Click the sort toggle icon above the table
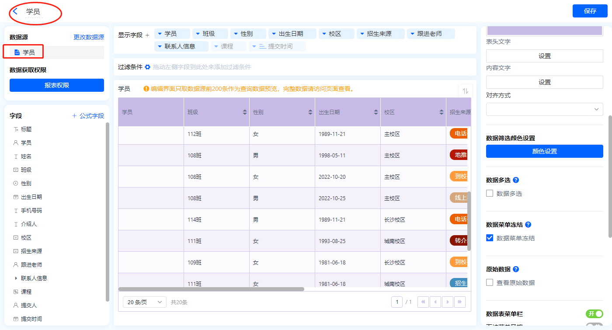 click(x=465, y=91)
